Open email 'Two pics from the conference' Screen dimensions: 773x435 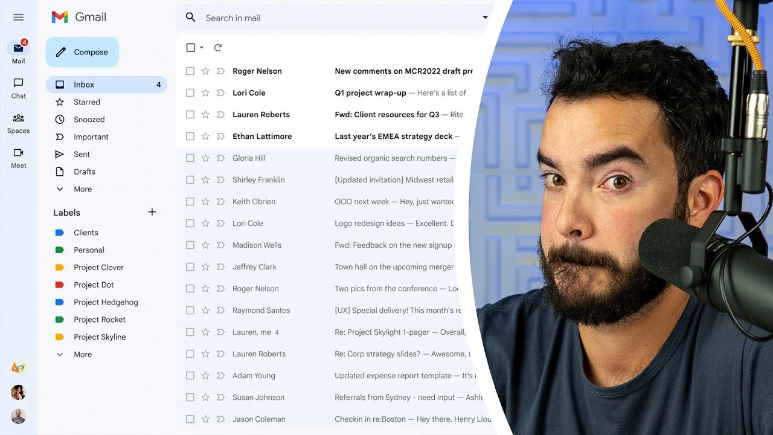pos(386,289)
